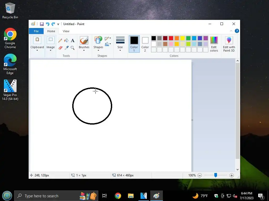Pick the purple color swatch
This screenshot has width=269, height=201.
pyautogui.click(x=205, y=38)
